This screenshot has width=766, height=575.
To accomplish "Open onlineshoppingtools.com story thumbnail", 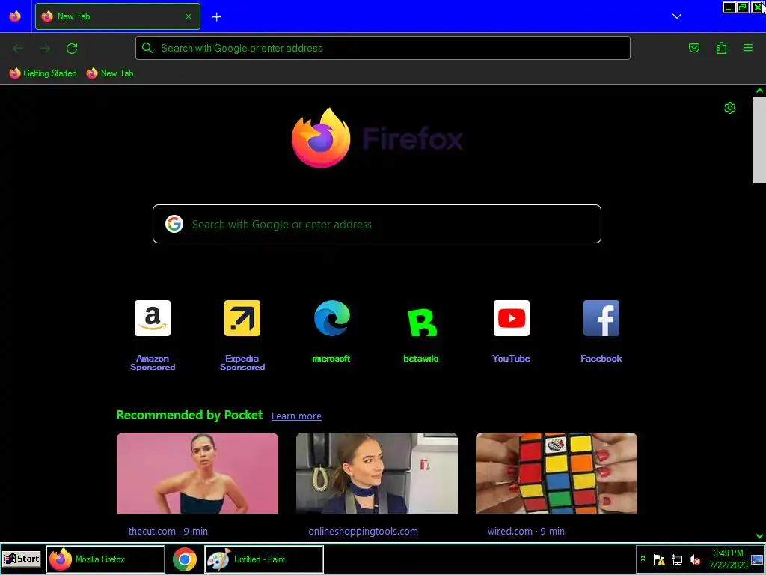I will [377, 473].
